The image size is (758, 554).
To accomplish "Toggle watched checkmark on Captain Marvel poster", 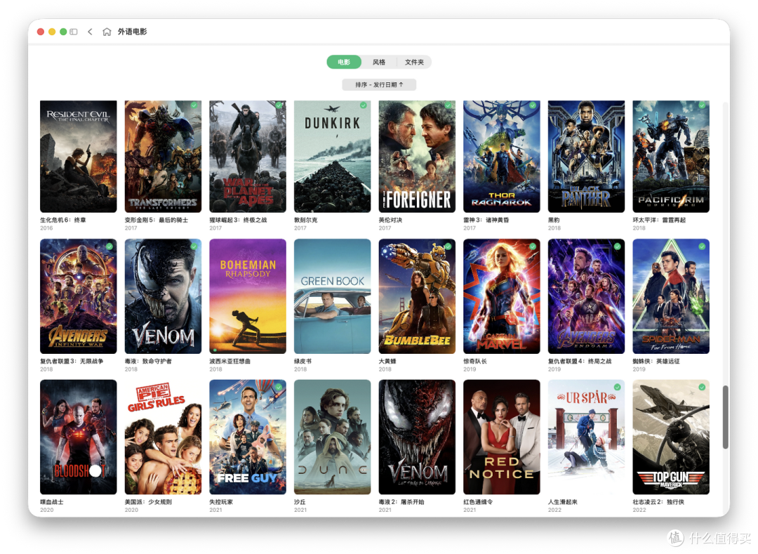I will [x=532, y=246].
